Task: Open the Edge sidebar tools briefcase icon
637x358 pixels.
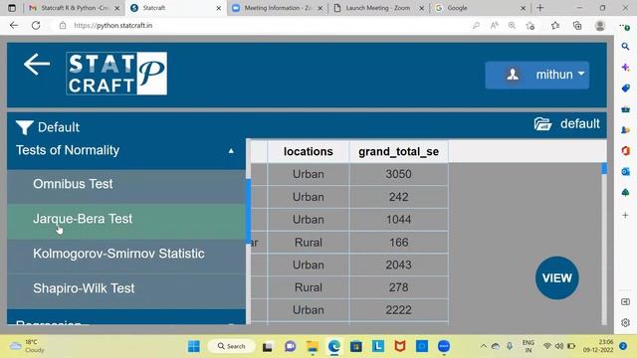Action: tap(626, 109)
